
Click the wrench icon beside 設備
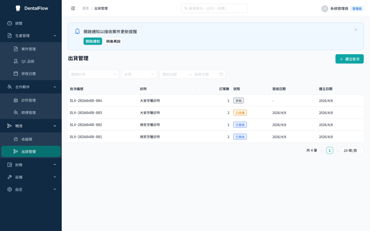(x=9, y=177)
